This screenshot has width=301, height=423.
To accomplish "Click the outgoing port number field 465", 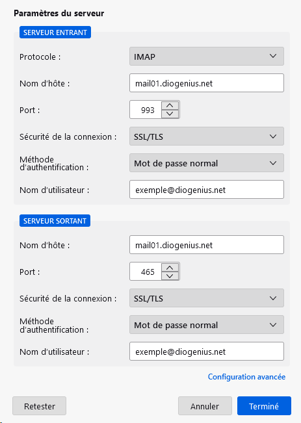I will [x=146, y=272].
